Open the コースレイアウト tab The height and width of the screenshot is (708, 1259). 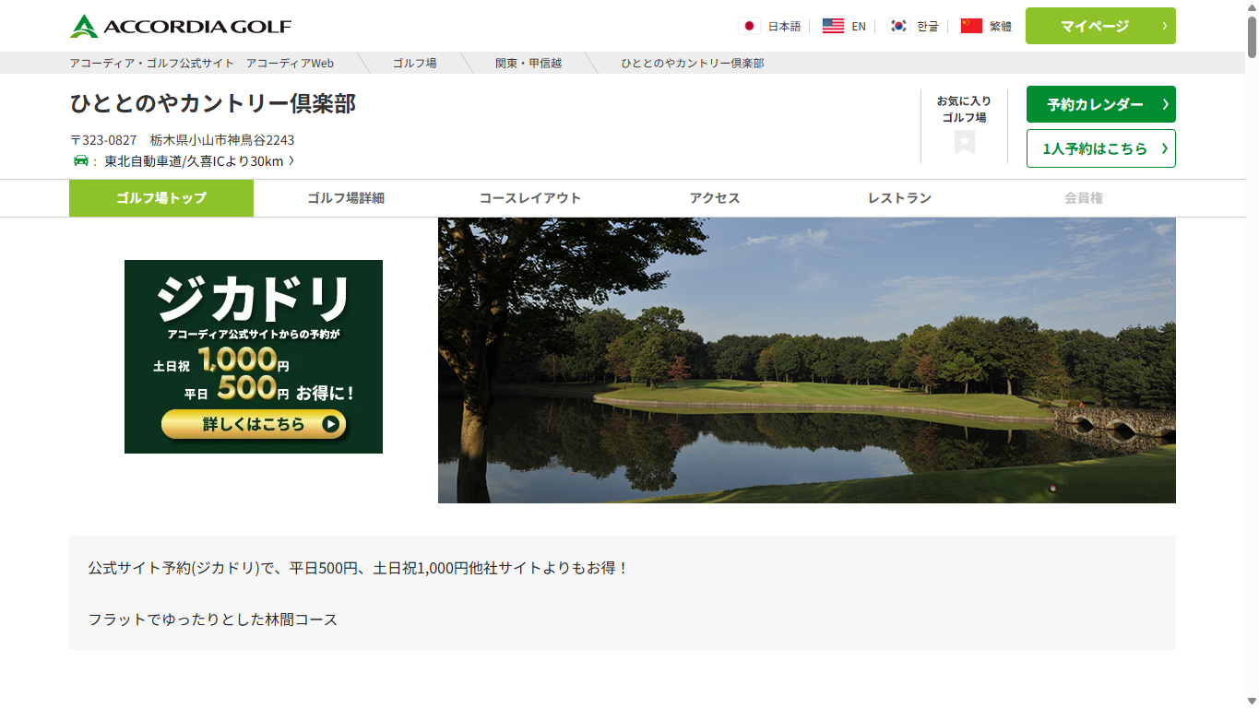pos(530,198)
